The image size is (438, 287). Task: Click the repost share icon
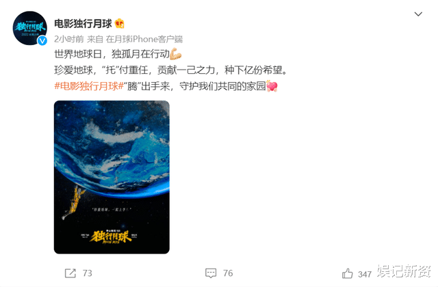click(70, 273)
